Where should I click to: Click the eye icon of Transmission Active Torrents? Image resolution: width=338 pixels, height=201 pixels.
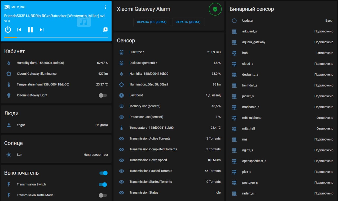coord(121,139)
